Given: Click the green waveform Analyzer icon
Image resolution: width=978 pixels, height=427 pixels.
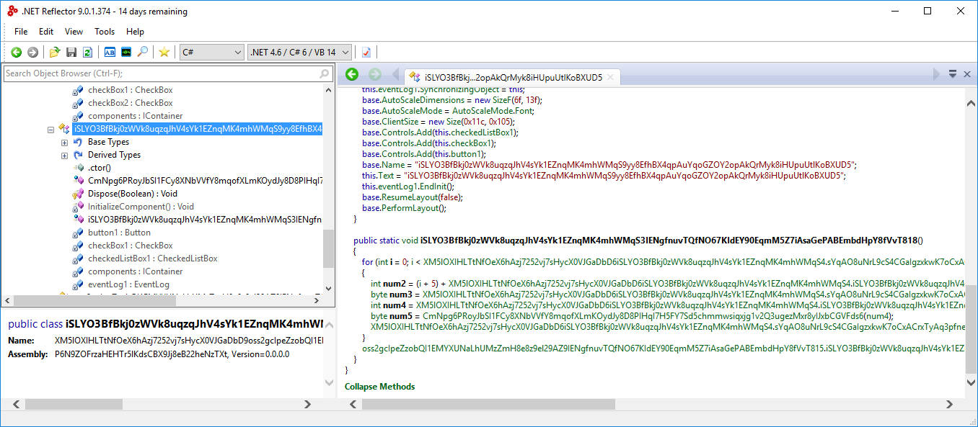Looking at the screenshot, I should [126, 52].
